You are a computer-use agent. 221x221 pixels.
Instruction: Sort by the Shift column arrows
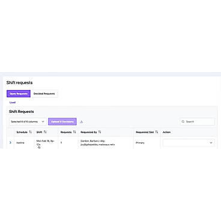tap(45, 132)
